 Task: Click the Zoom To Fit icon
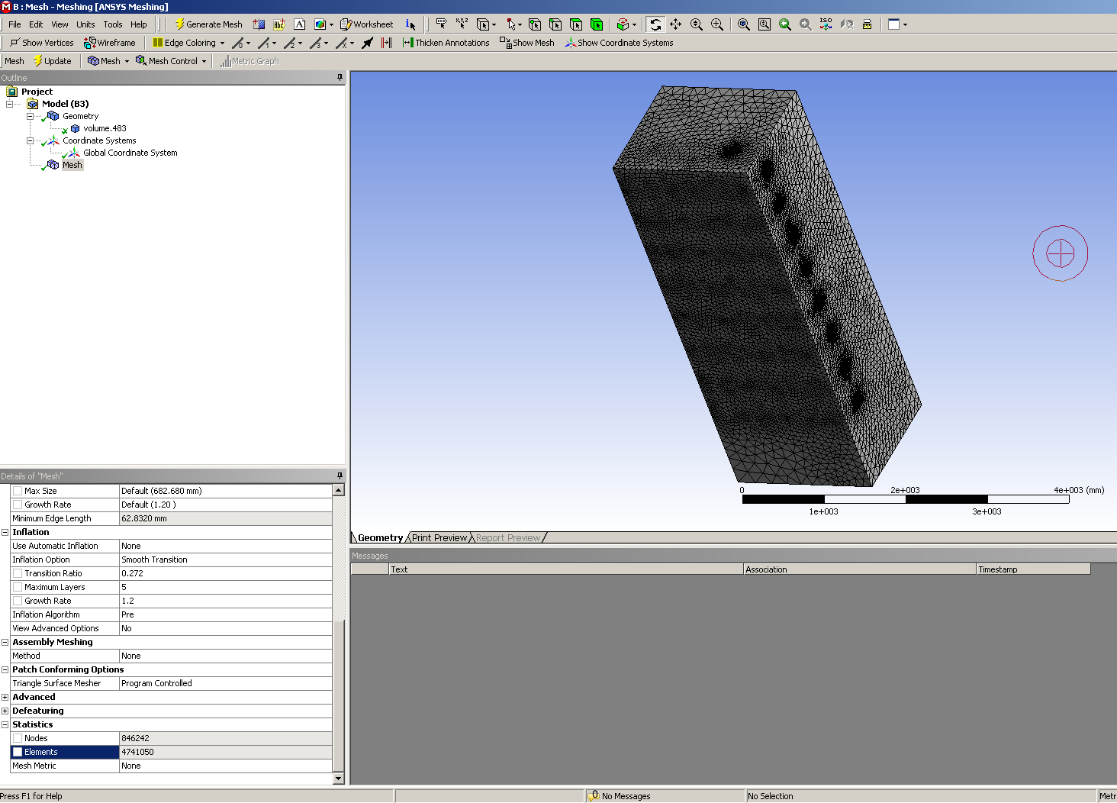click(744, 24)
